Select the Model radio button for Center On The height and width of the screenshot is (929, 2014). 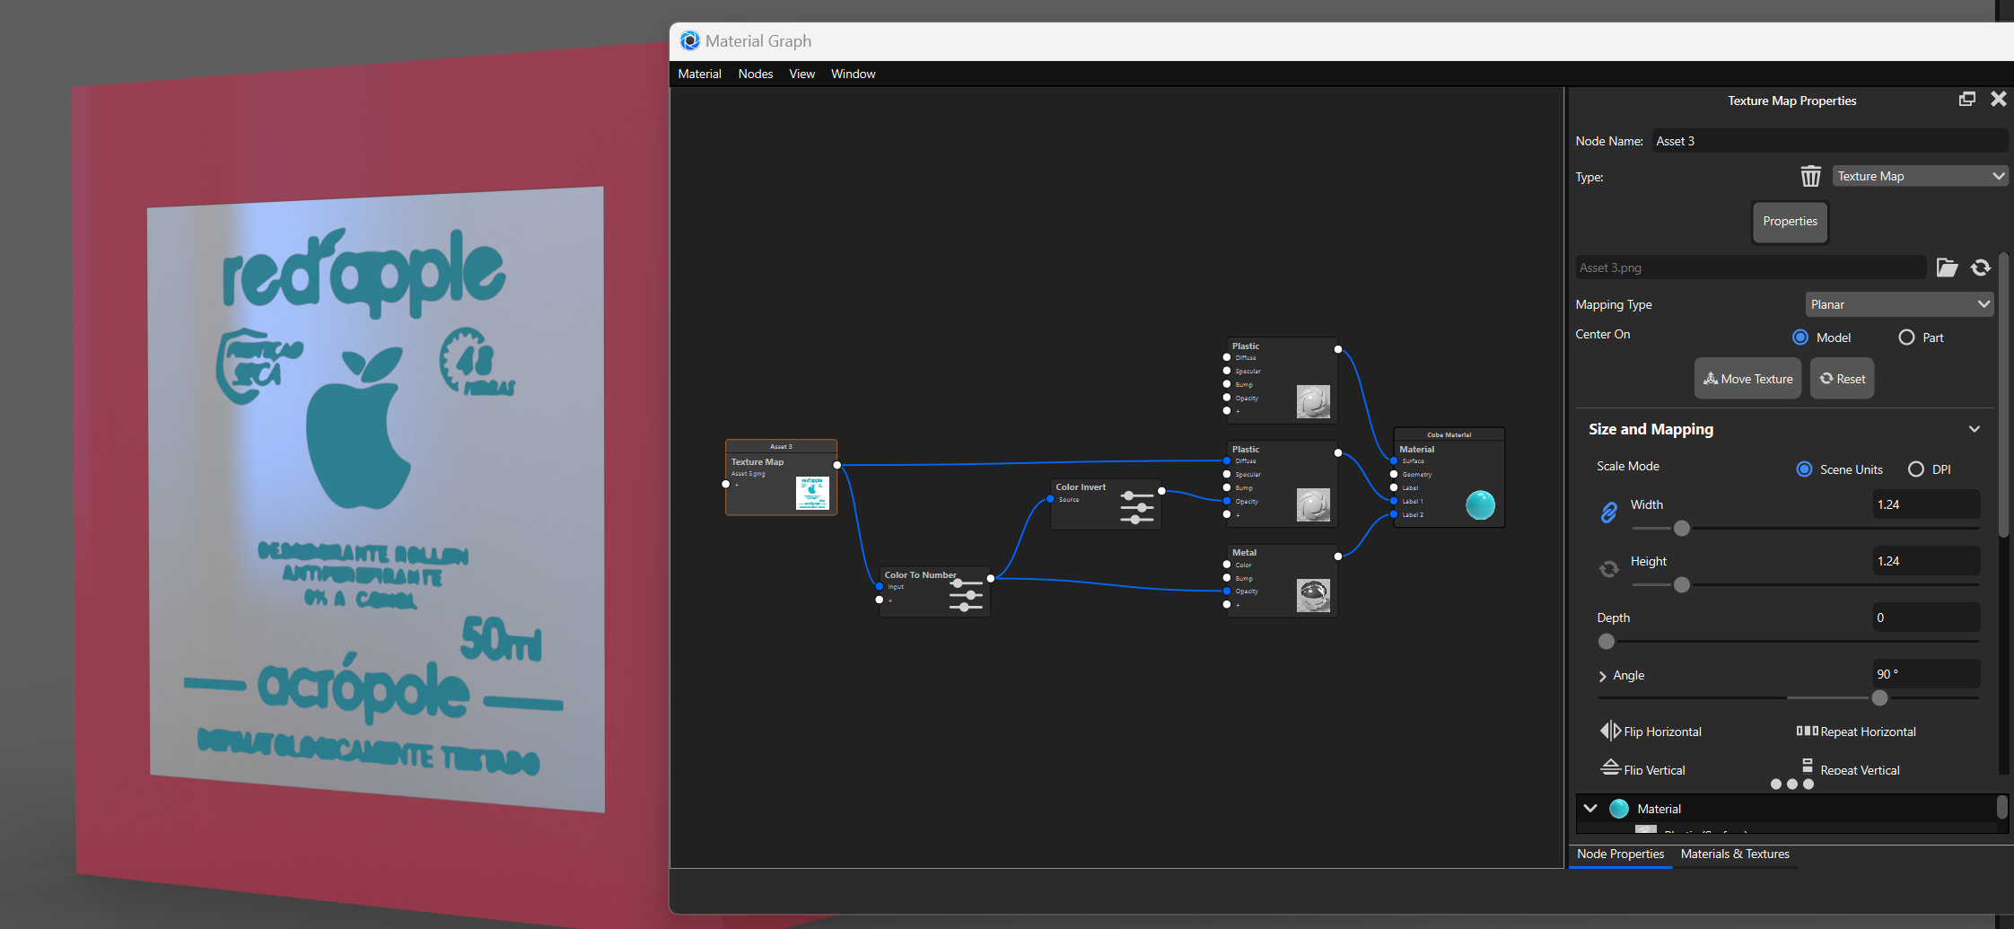pos(1799,337)
